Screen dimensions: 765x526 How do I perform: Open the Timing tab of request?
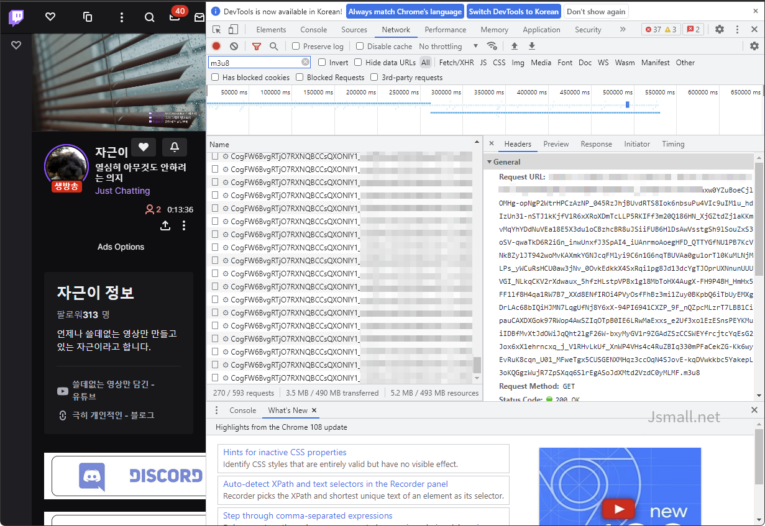673,144
